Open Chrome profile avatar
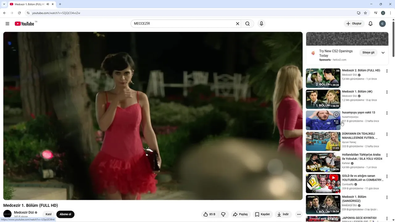Image resolution: width=395 pixels, height=222 pixels. tap(383, 13)
